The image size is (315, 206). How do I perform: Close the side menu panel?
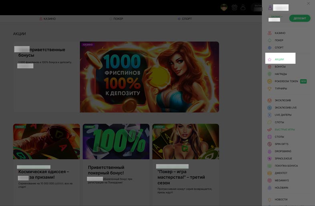click(308, 4)
